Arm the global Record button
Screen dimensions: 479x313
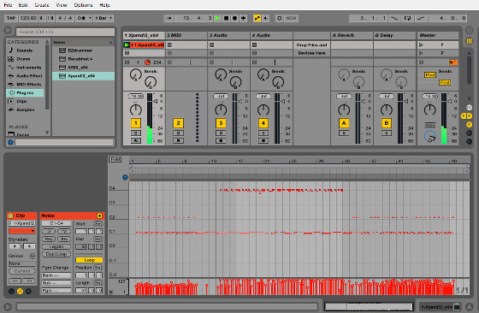[x=234, y=18]
